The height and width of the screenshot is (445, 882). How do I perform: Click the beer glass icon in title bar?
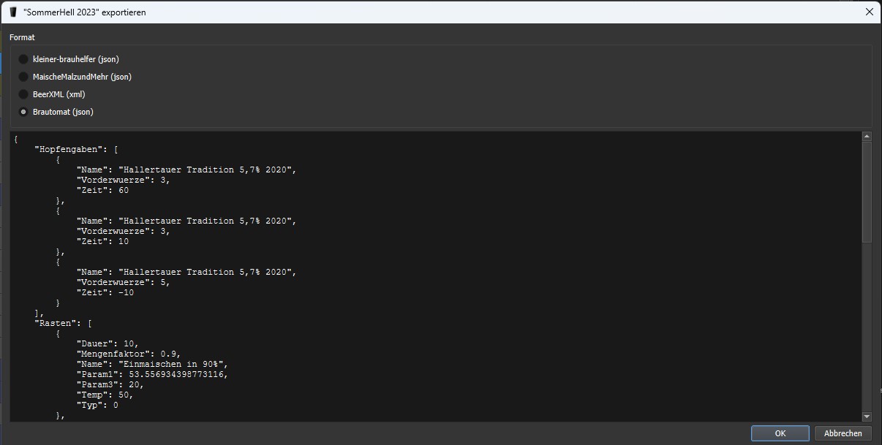pyautogui.click(x=13, y=12)
